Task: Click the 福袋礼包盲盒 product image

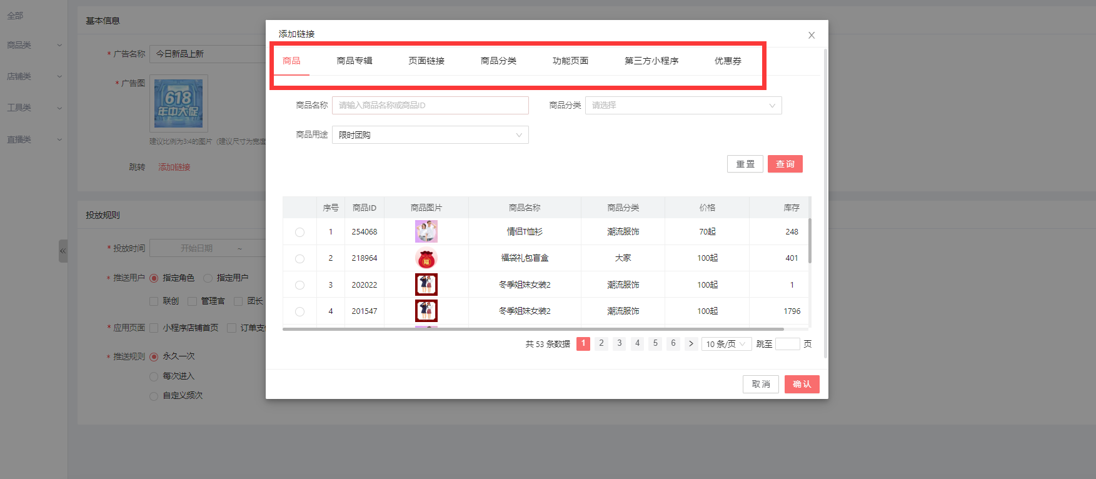Action: 426,258
